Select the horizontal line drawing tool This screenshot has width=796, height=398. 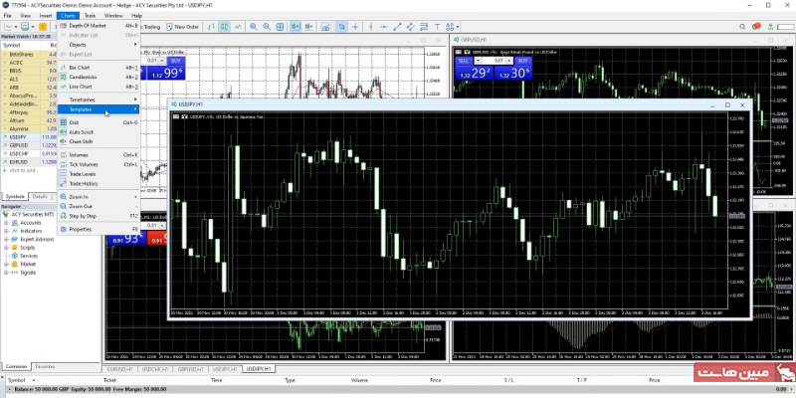[x=384, y=27]
